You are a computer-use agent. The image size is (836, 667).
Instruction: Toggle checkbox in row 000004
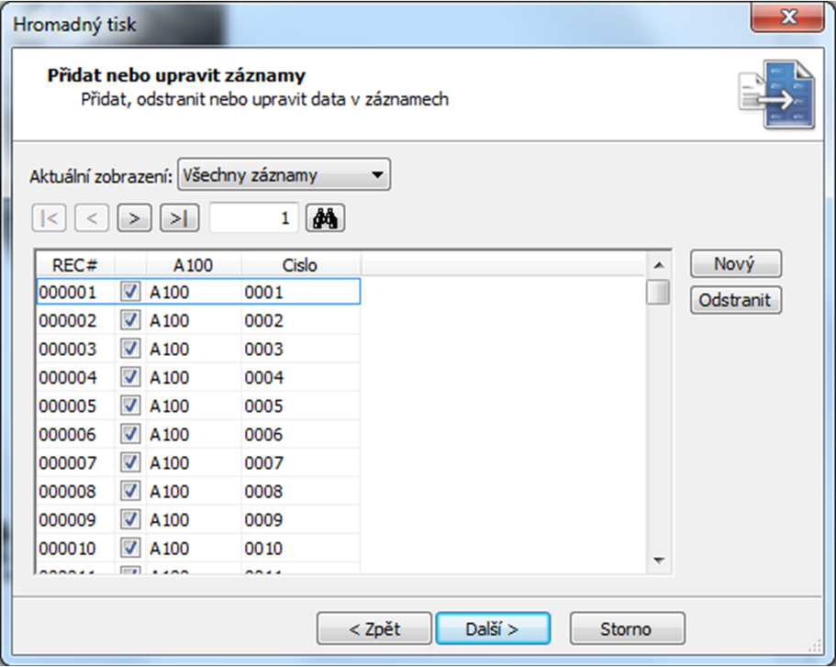click(x=130, y=377)
